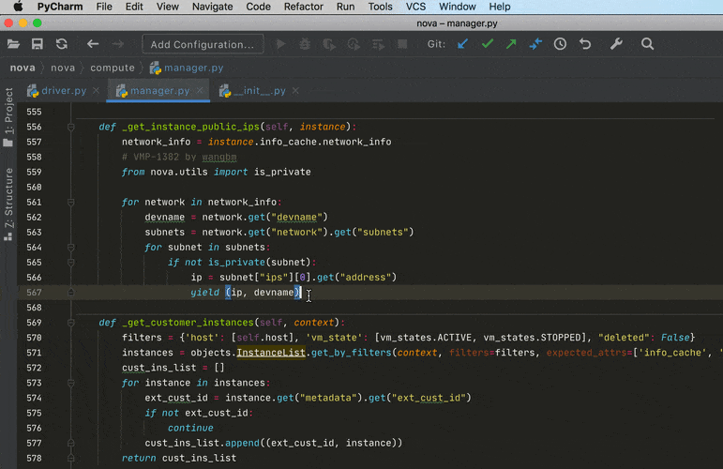Click the compute breadcrumb folder
Image resolution: width=723 pixels, height=469 pixels.
click(x=112, y=68)
